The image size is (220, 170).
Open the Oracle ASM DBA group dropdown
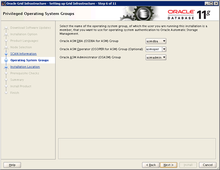(156, 41)
